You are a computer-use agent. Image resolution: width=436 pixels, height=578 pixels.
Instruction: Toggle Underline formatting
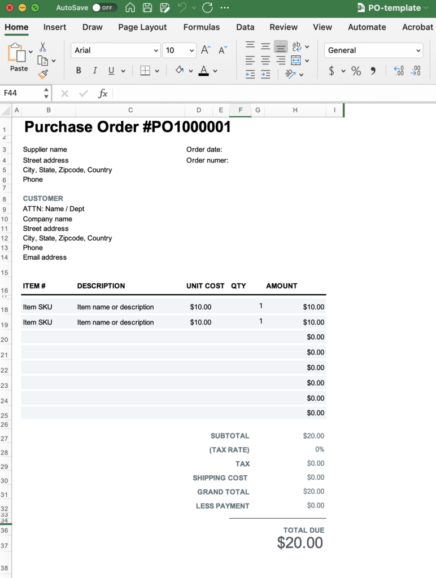[x=111, y=71]
